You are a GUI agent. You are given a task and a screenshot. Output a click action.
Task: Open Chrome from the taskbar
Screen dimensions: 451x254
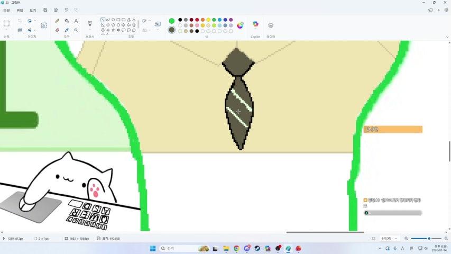pyautogui.click(x=236, y=248)
